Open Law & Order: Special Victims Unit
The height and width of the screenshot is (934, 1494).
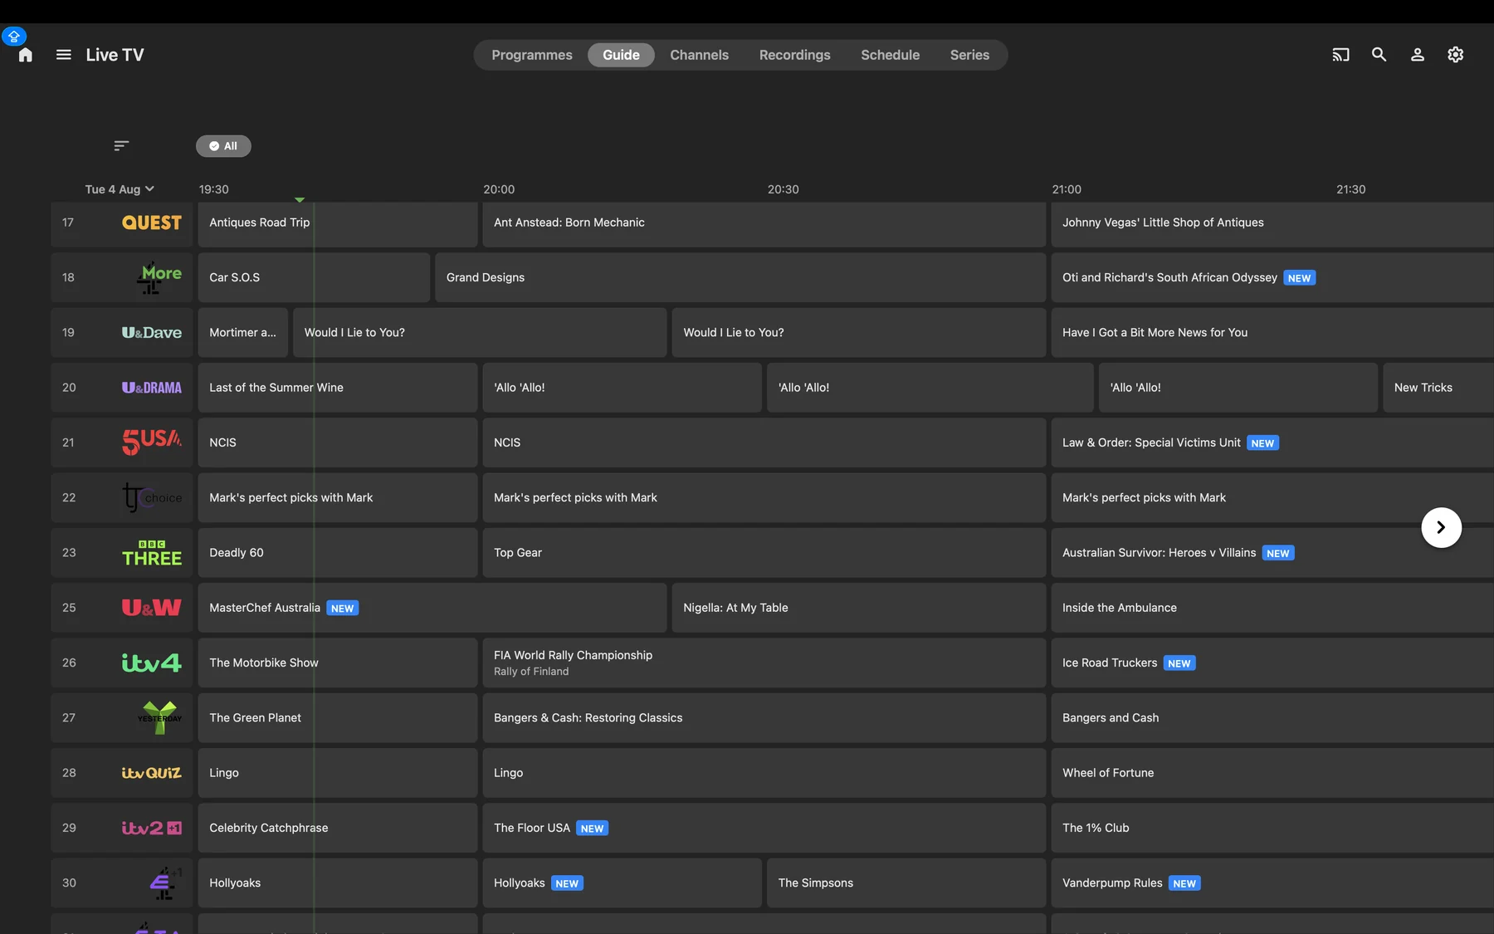(1272, 443)
